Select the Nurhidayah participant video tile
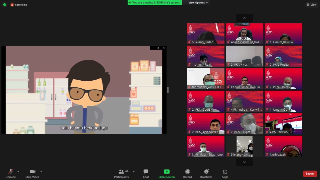This screenshot has width=320, height=180. [x=283, y=146]
